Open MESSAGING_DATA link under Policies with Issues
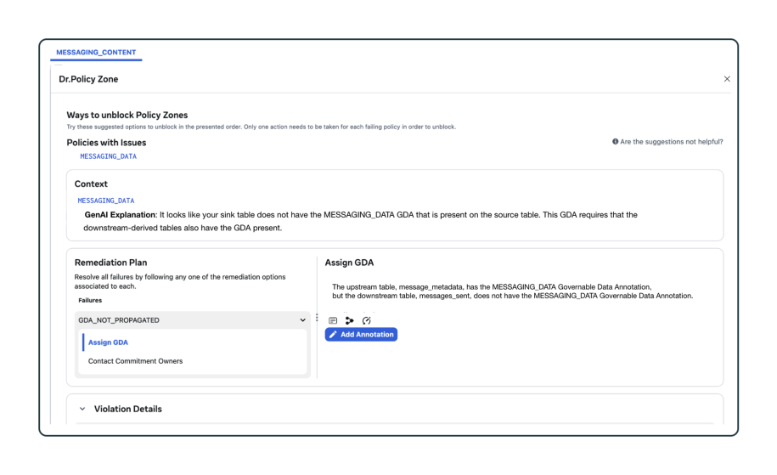This screenshot has height=475, width=777. 108,156
